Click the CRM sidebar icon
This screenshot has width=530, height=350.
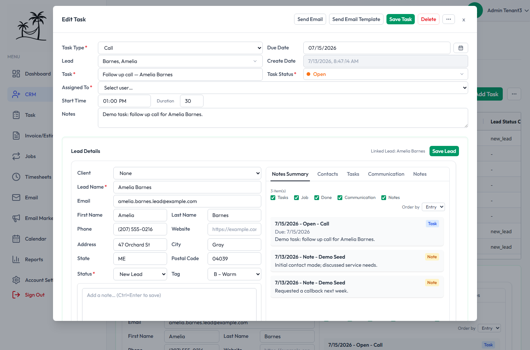pos(16,94)
